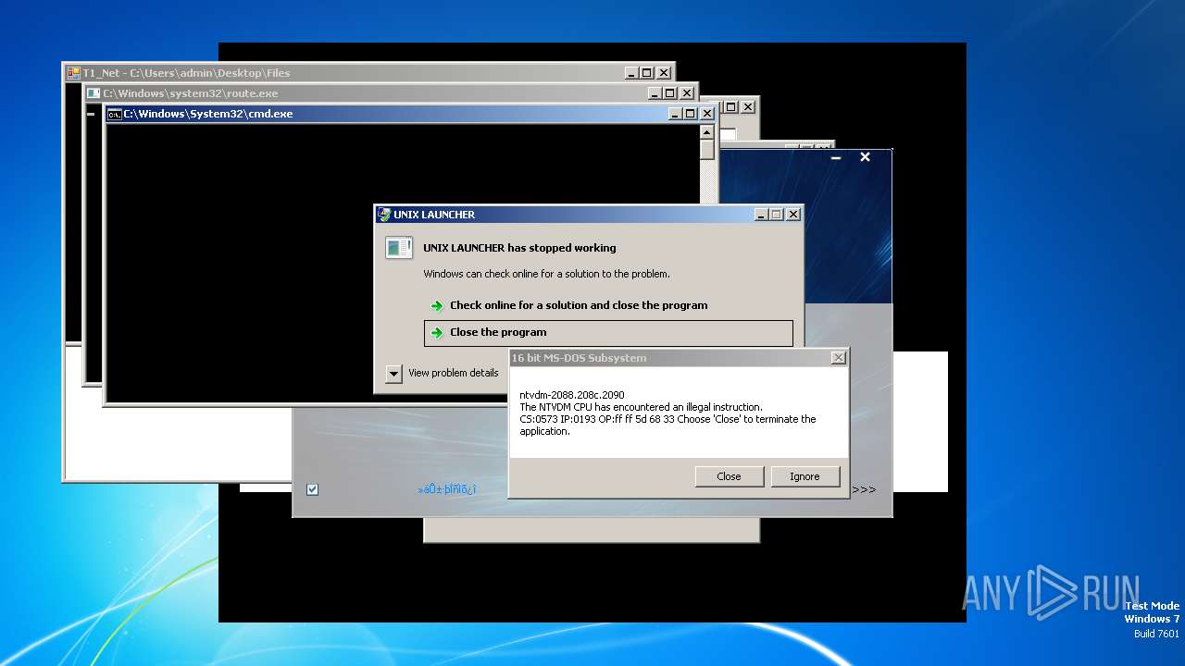Image resolution: width=1185 pixels, height=666 pixels.
Task: Maximize the route.exe window
Action: tap(670, 93)
